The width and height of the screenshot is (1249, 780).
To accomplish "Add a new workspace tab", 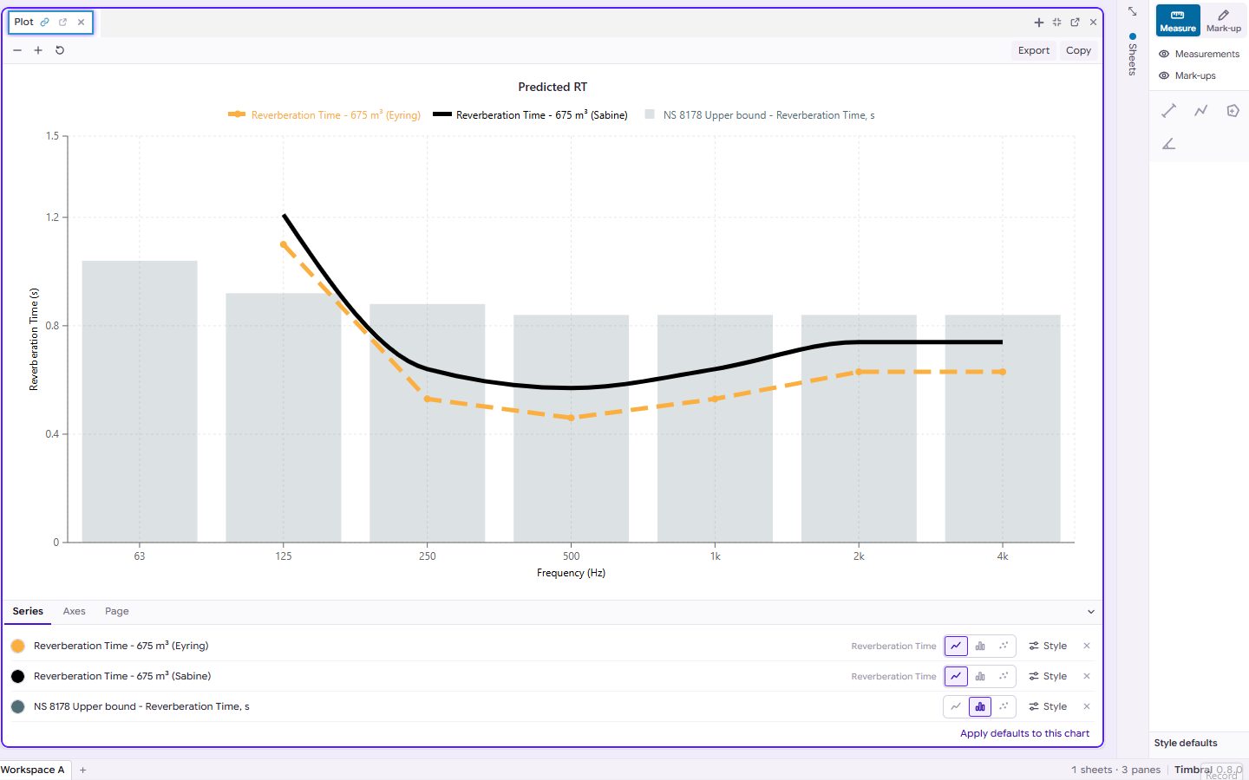I will [83, 770].
